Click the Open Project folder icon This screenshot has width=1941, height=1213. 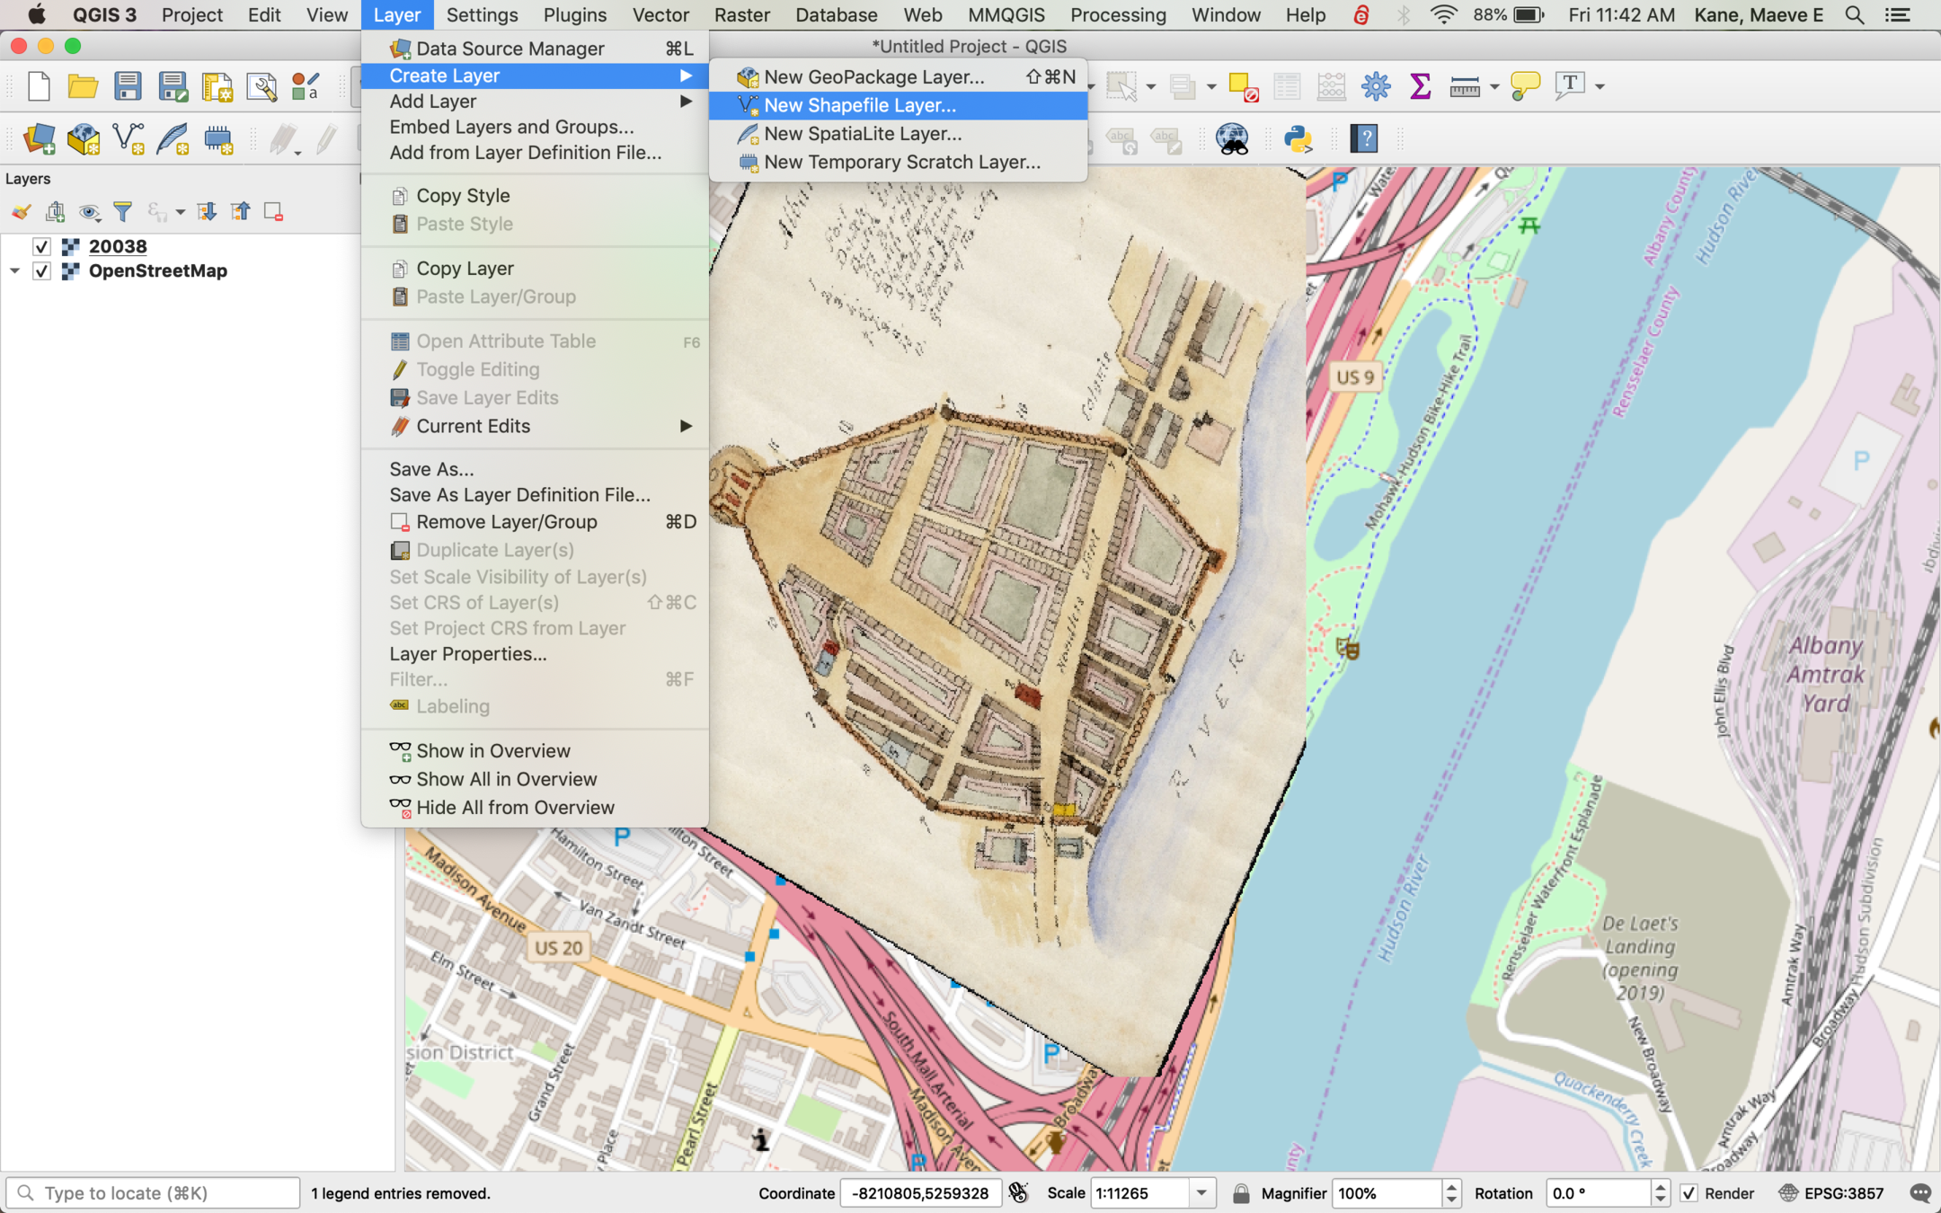click(x=83, y=86)
